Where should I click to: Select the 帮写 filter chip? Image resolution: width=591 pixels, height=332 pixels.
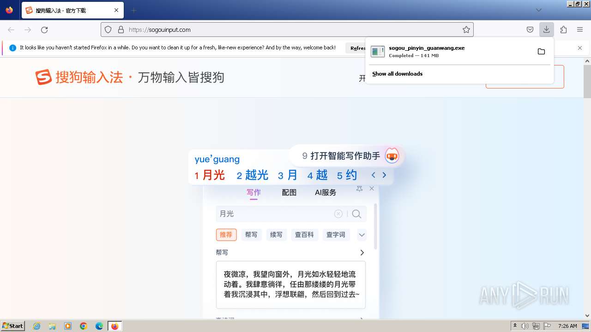click(251, 235)
